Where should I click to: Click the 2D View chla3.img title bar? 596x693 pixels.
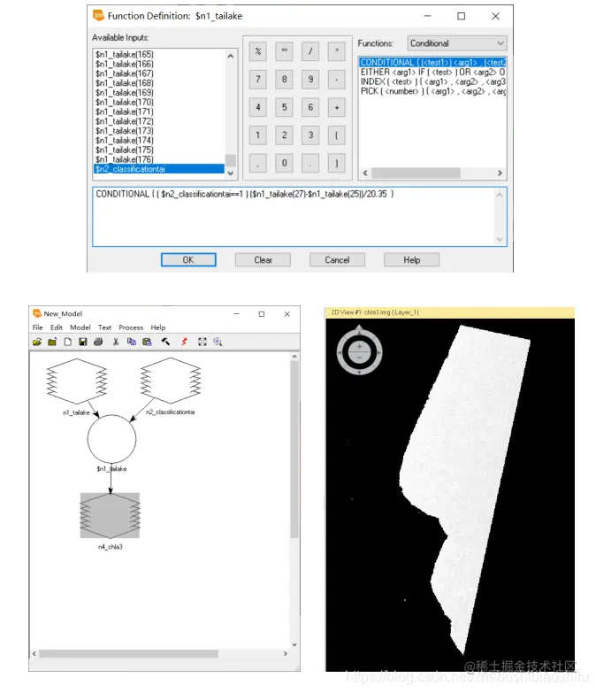pos(449,312)
